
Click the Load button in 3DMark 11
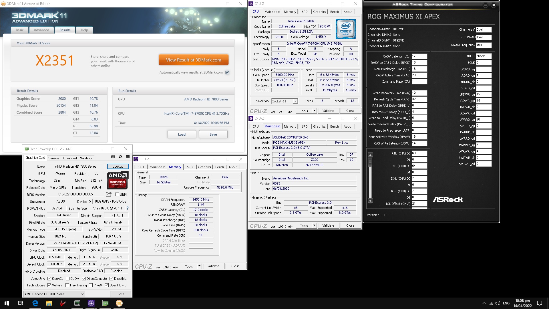(x=182, y=134)
